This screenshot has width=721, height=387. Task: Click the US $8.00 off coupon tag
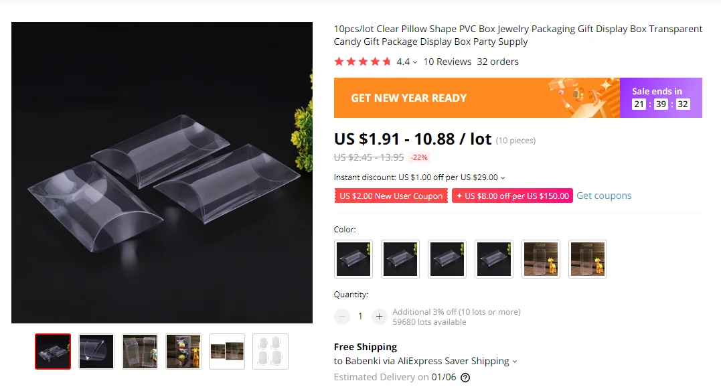coord(512,196)
